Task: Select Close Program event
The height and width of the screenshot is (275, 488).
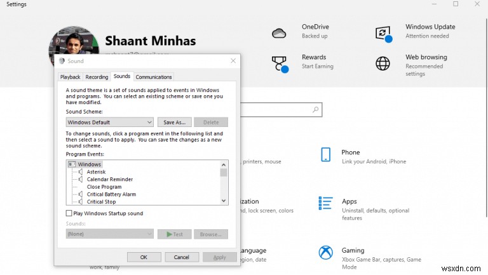Action: click(x=104, y=187)
